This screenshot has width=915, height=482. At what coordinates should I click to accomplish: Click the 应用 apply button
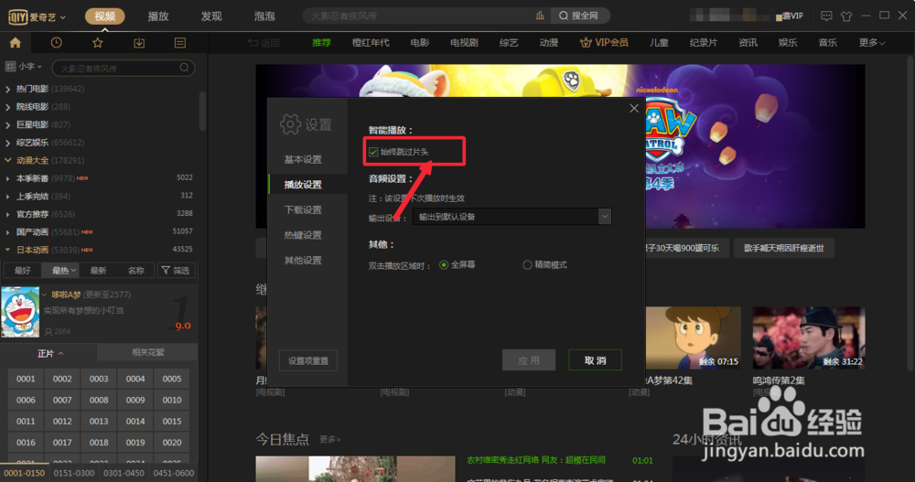529,360
